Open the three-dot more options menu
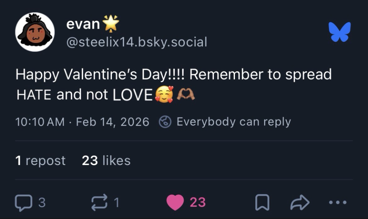This screenshot has width=368, height=219. click(338, 202)
